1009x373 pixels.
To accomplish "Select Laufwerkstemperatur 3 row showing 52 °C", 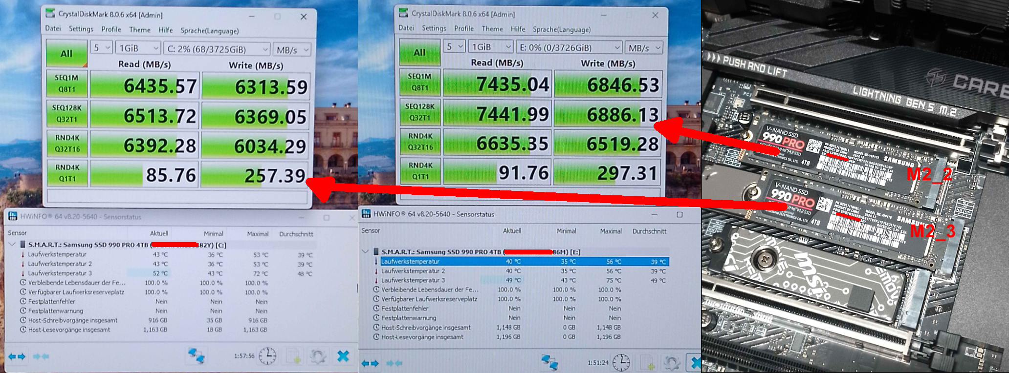I will (x=166, y=273).
